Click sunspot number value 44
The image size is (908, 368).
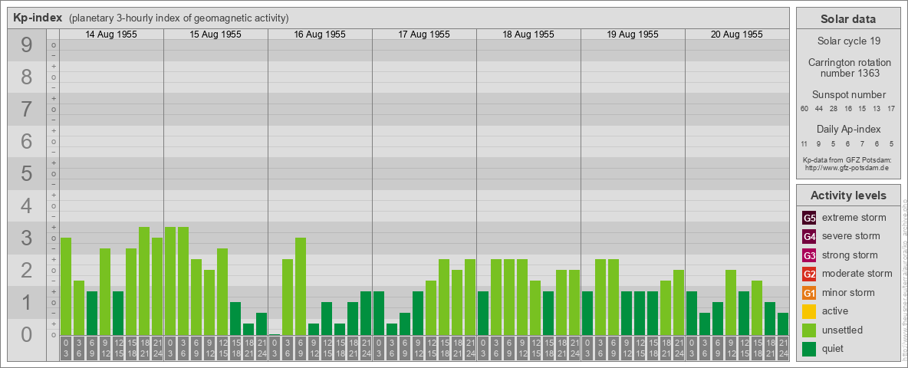pyautogui.click(x=819, y=109)
